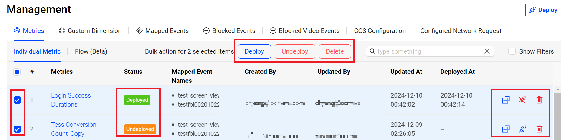Uncheck the Tess Conversion Count_Copy row checkbox

tap(17, 129)
